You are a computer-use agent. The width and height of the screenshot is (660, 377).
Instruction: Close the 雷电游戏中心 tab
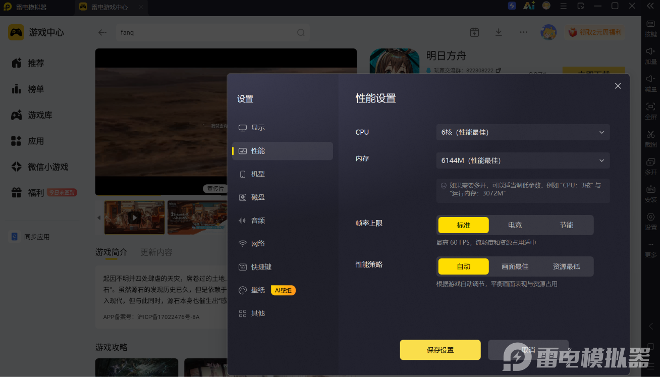point(141,8)
